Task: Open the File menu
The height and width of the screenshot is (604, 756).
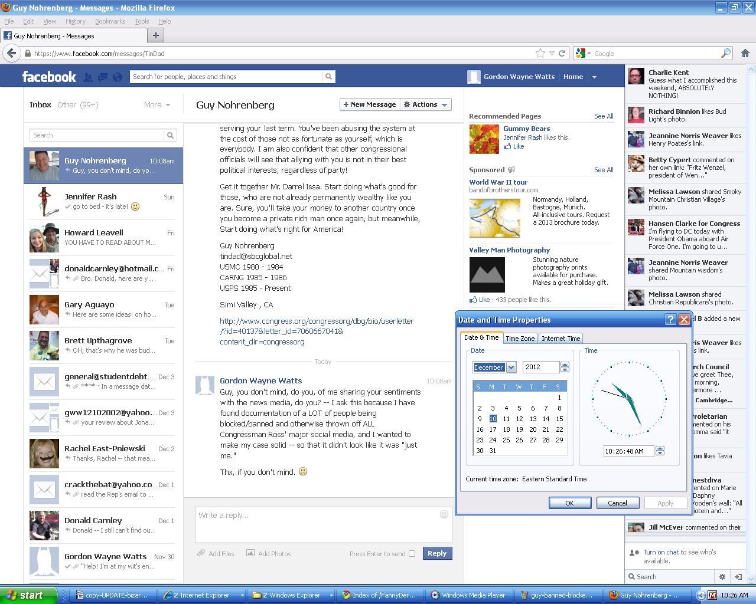Action: (9, 21)
